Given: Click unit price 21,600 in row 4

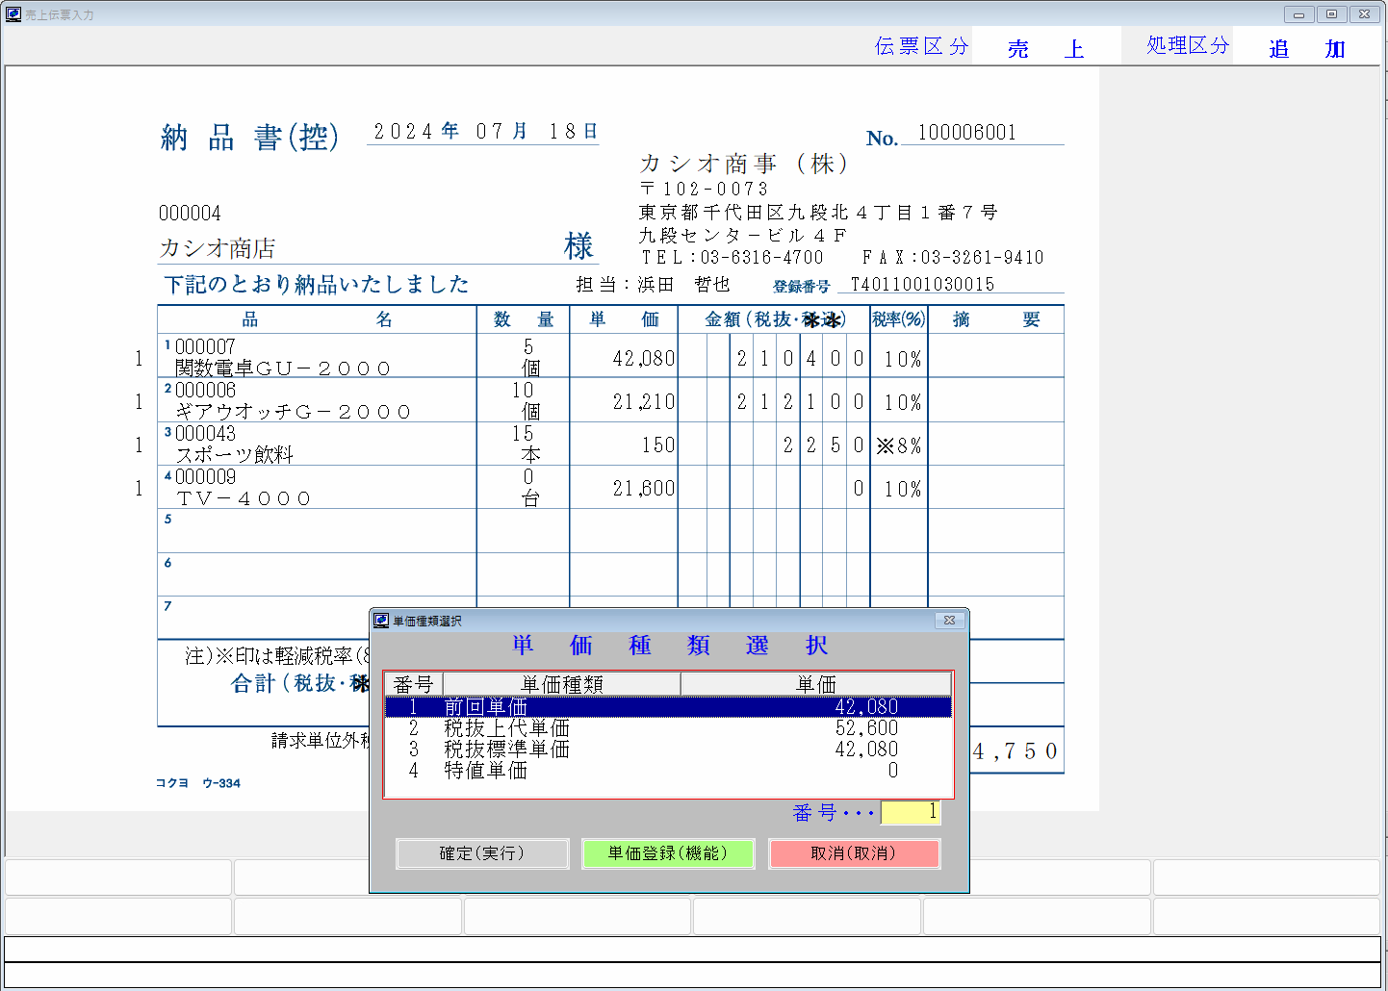Looking at the screenshot, I should coord(643,489).
